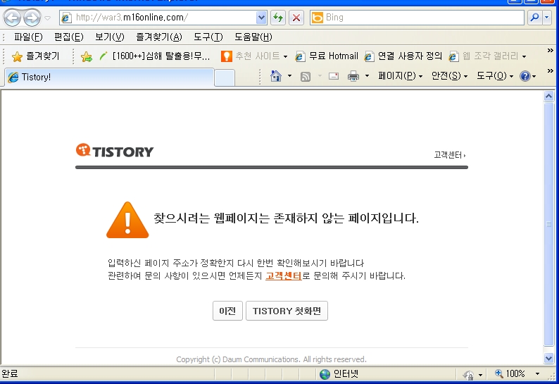This screenshot has height=384, width=559.
Task: Open the 파일(F) menu
Action: point(28,37)
